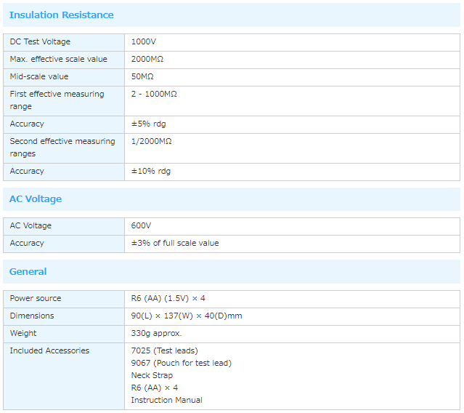Click the Power source row label
The image size is (464, 413).
[36, 299]
